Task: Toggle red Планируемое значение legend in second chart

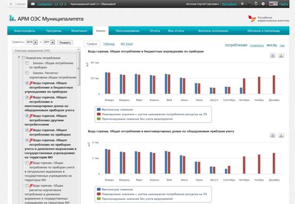Action: point(152,194)
